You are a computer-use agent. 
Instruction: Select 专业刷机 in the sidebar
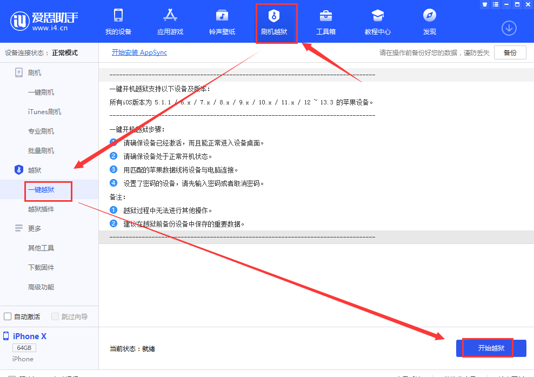tap(41, 131)
